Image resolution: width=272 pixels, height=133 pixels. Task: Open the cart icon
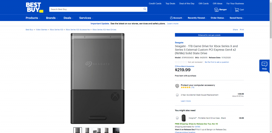tap(236, 10)
